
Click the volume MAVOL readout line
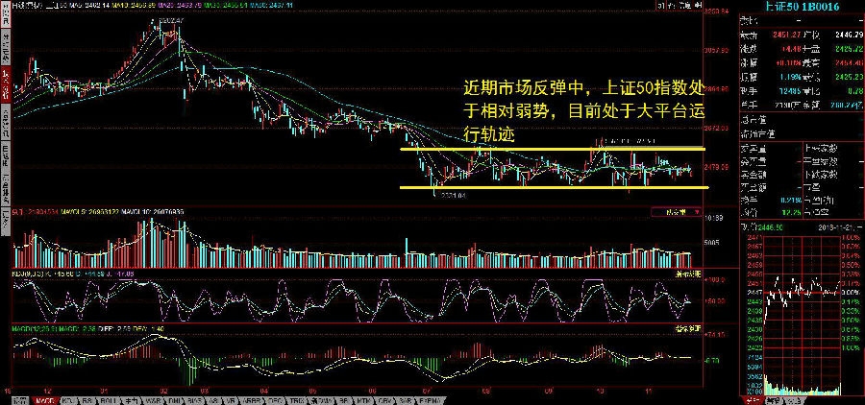tap(98, 211)
